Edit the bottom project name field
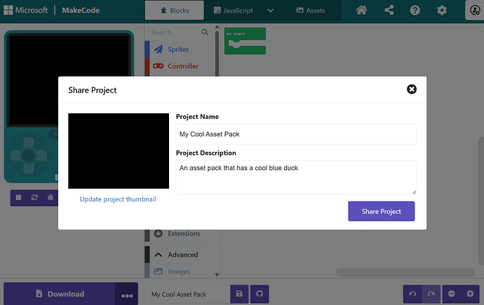484x305 pixels. pos(187,295)
